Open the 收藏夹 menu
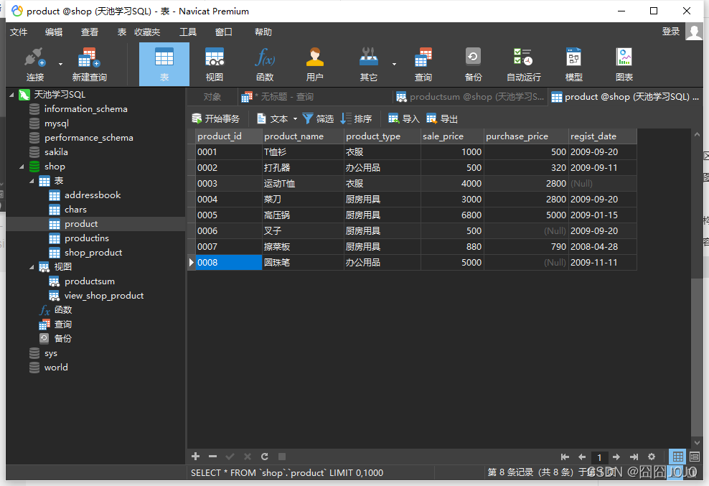The height and width of the screenshot is (486, 709). pyautogui.click(x=147, y=32)
